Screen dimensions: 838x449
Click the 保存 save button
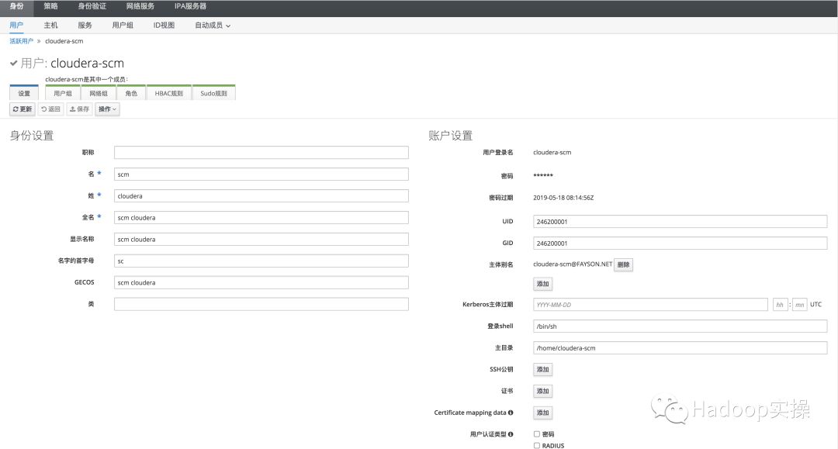(79, 109)
